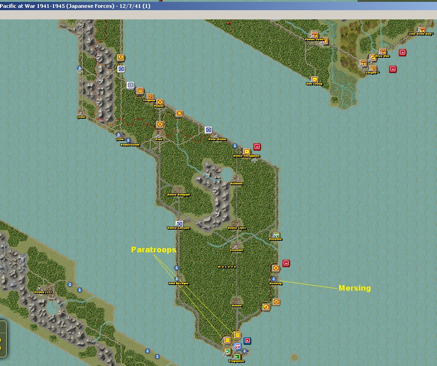
Task: Select the yellow counter with a diagonal slash symbol
Action: click(266, 307)
